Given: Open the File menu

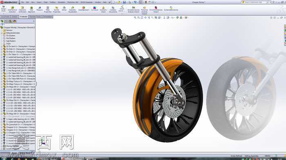Looking at the screenshot, I should (x=22, y=2).
